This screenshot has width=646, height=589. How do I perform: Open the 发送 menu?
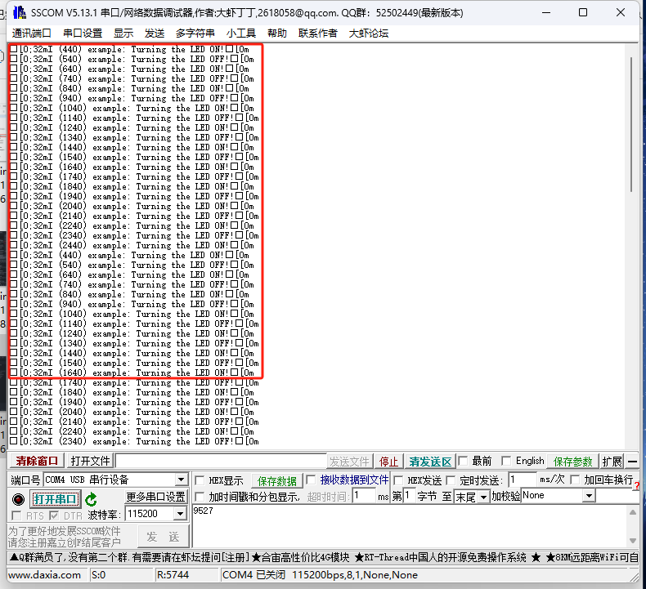[x=155, y=33]
